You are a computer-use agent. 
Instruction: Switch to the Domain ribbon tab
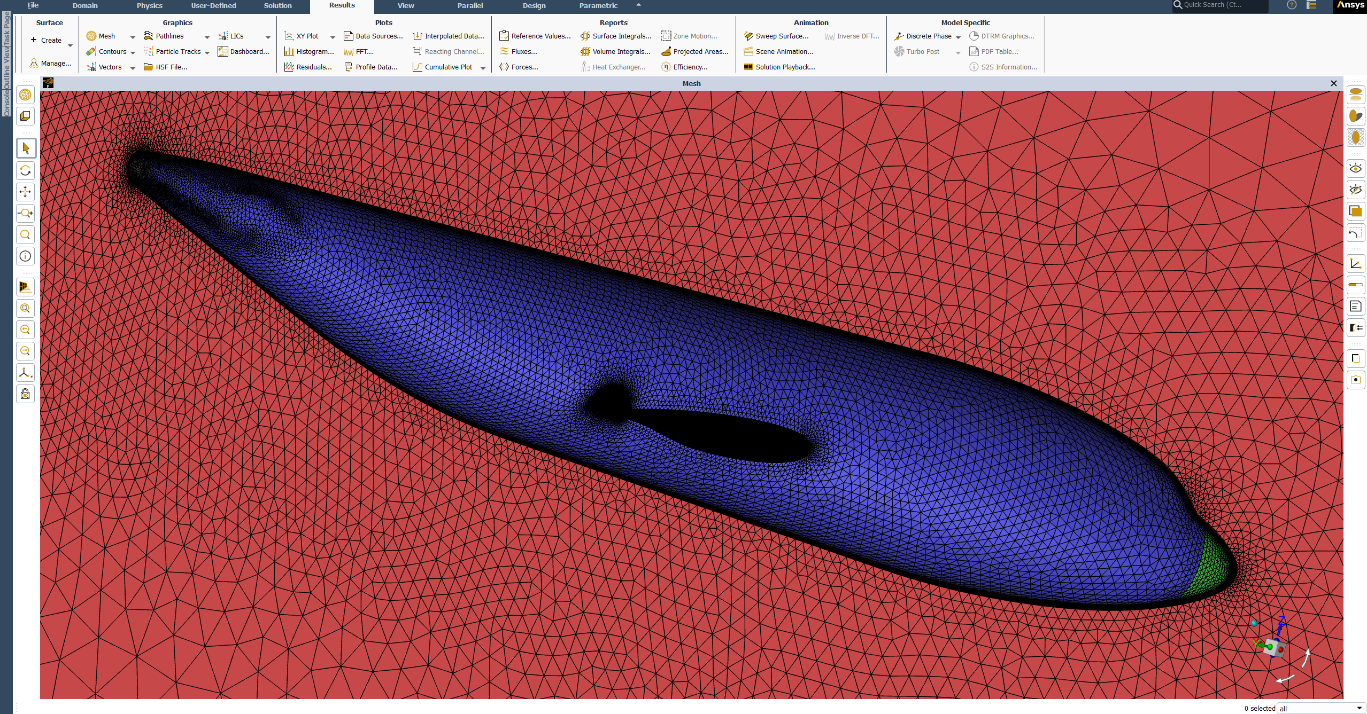click(x=85, y=5)
